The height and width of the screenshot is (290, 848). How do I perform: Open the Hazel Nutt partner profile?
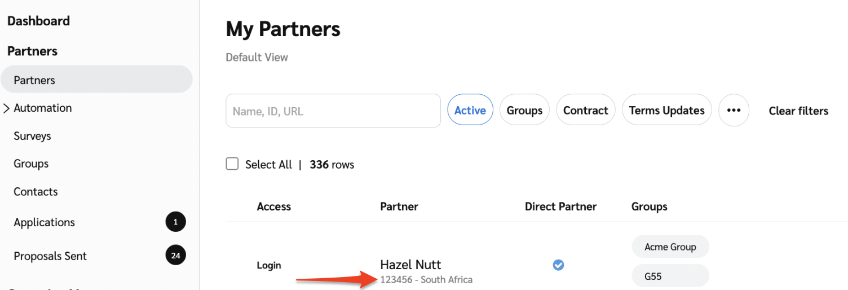click(x=410, y=265)
